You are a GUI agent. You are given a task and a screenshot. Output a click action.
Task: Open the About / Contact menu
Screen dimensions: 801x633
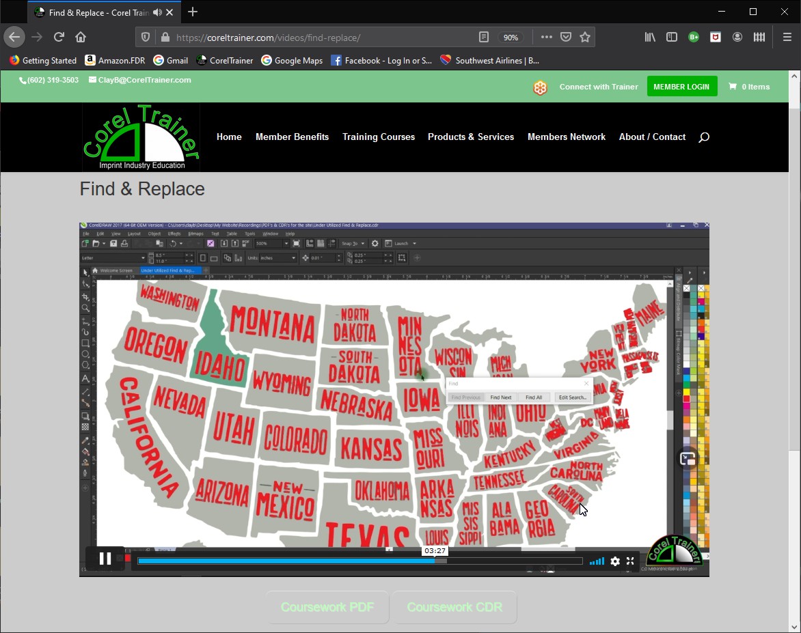point(652,137)
